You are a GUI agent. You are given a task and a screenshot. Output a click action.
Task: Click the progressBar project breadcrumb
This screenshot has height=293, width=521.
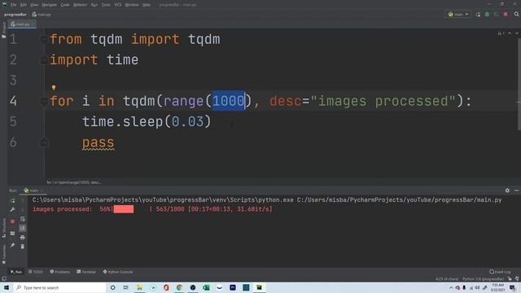coord(15,15)
